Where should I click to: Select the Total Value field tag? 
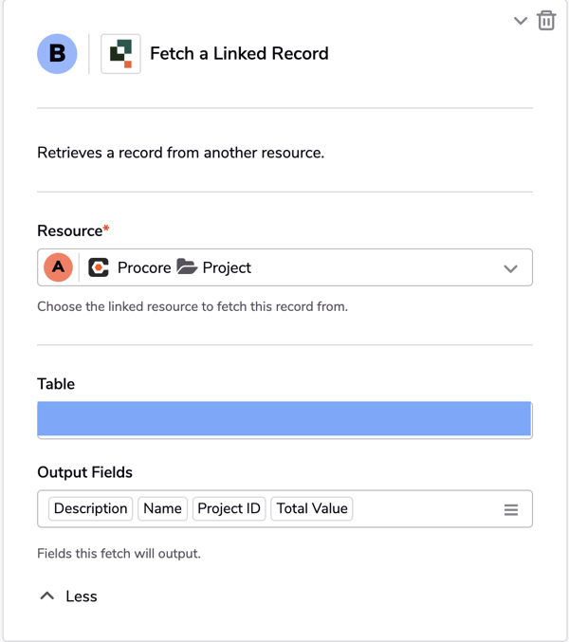[x=312, y=508]
